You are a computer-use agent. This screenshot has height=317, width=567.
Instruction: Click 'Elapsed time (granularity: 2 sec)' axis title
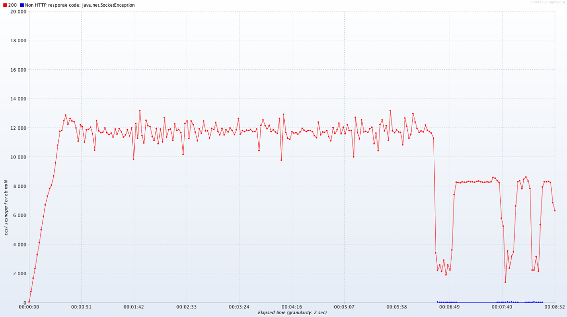click(x=292, y=313)
